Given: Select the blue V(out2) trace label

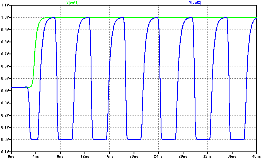Looking at the screenshot, I should 195,3.
